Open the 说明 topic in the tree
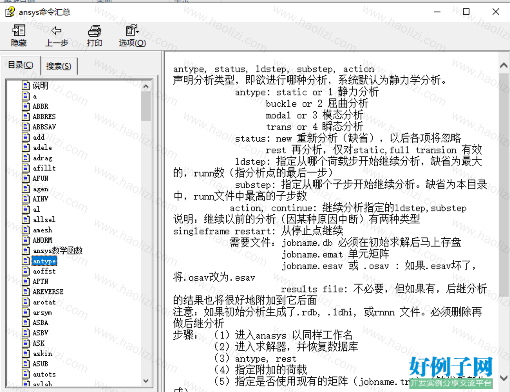510x392 pixels. click(x=40, y=86)
